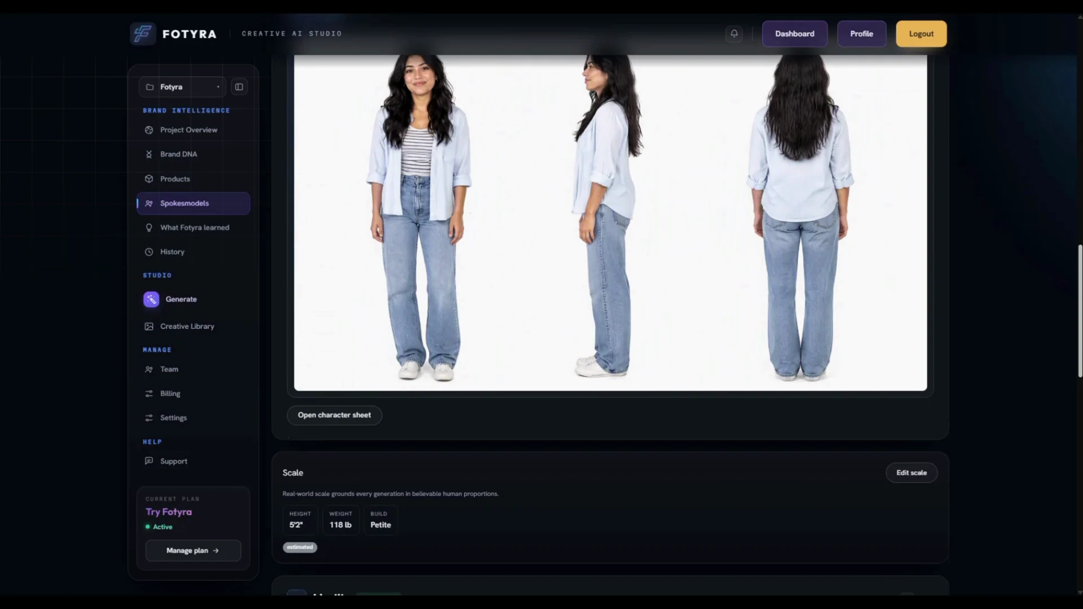Click the Fotyra logo icon
This screenshot has width=1083, height=609.
click(x=143, y=34)
